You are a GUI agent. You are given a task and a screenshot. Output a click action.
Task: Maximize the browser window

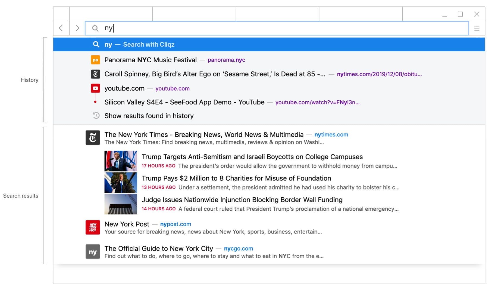pyautogui.click(x=460, y=14)
